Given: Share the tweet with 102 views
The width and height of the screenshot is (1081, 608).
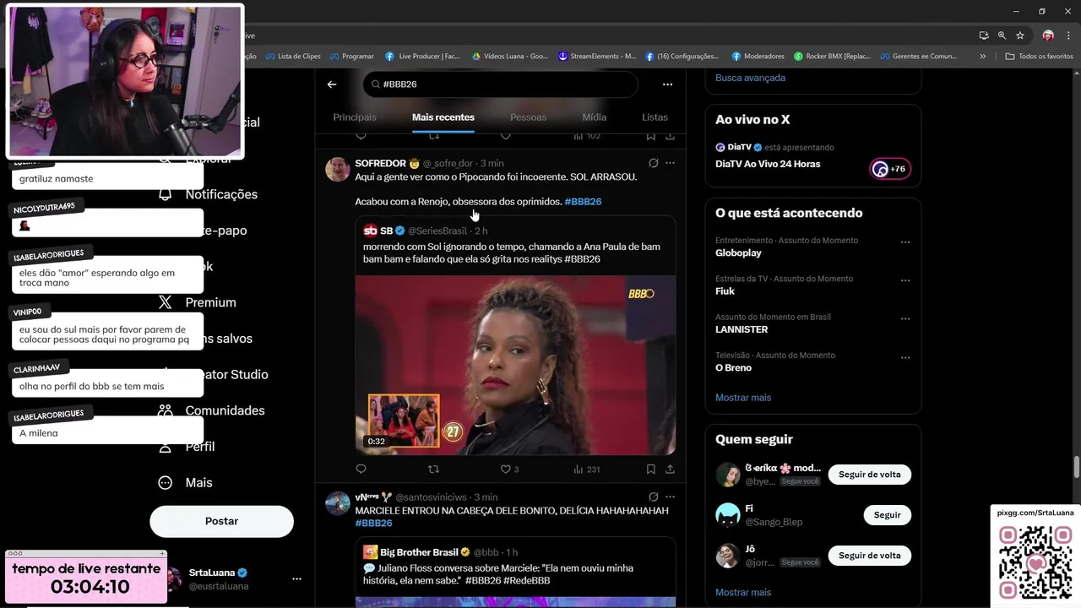Looking at the screenshot, I should (x=670, y=136).
